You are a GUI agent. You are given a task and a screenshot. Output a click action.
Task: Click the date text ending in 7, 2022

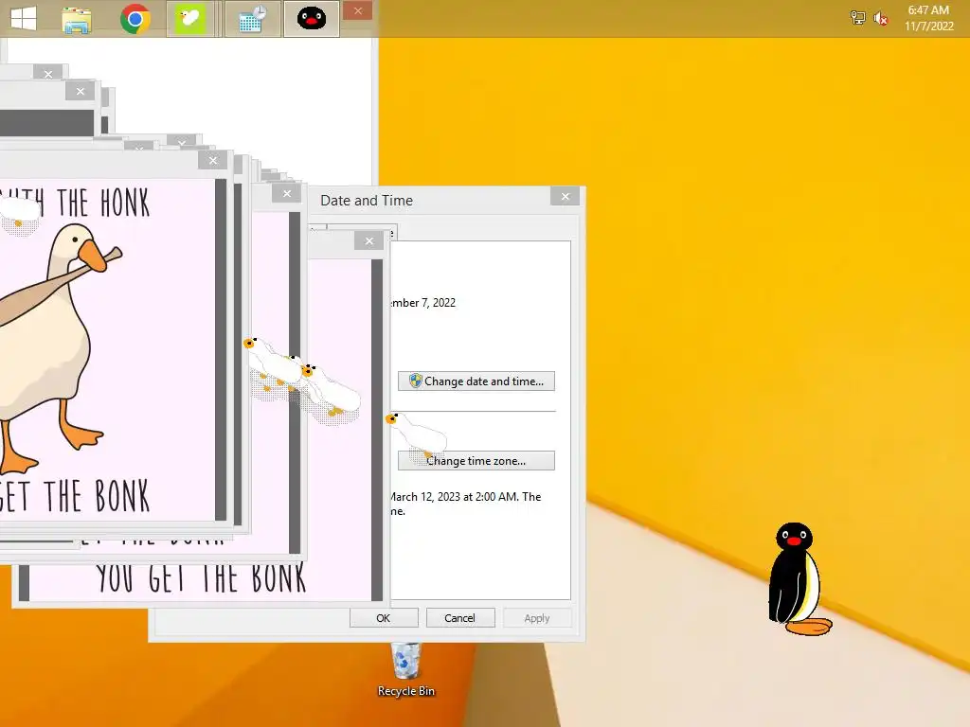point(423,302)
